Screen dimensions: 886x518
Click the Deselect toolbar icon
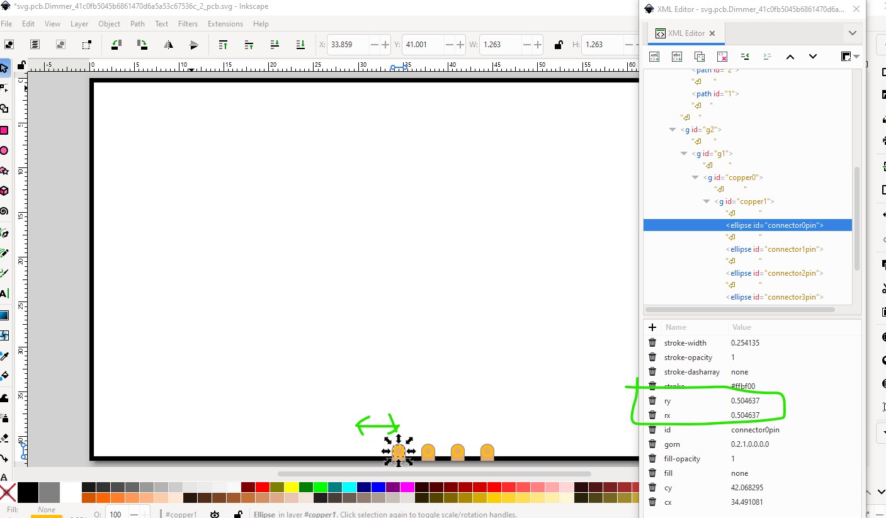[60, 45]
